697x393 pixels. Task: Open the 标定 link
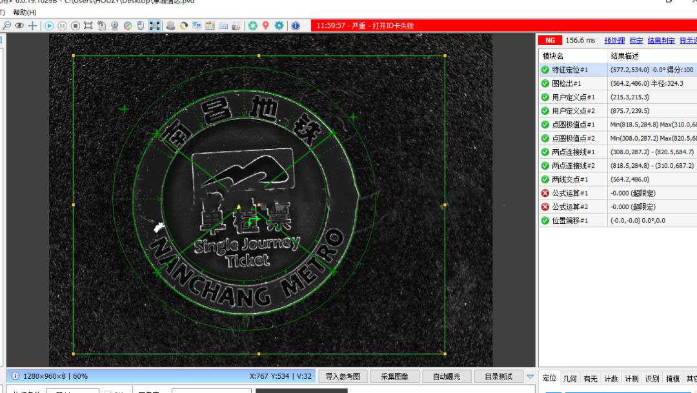636,41
